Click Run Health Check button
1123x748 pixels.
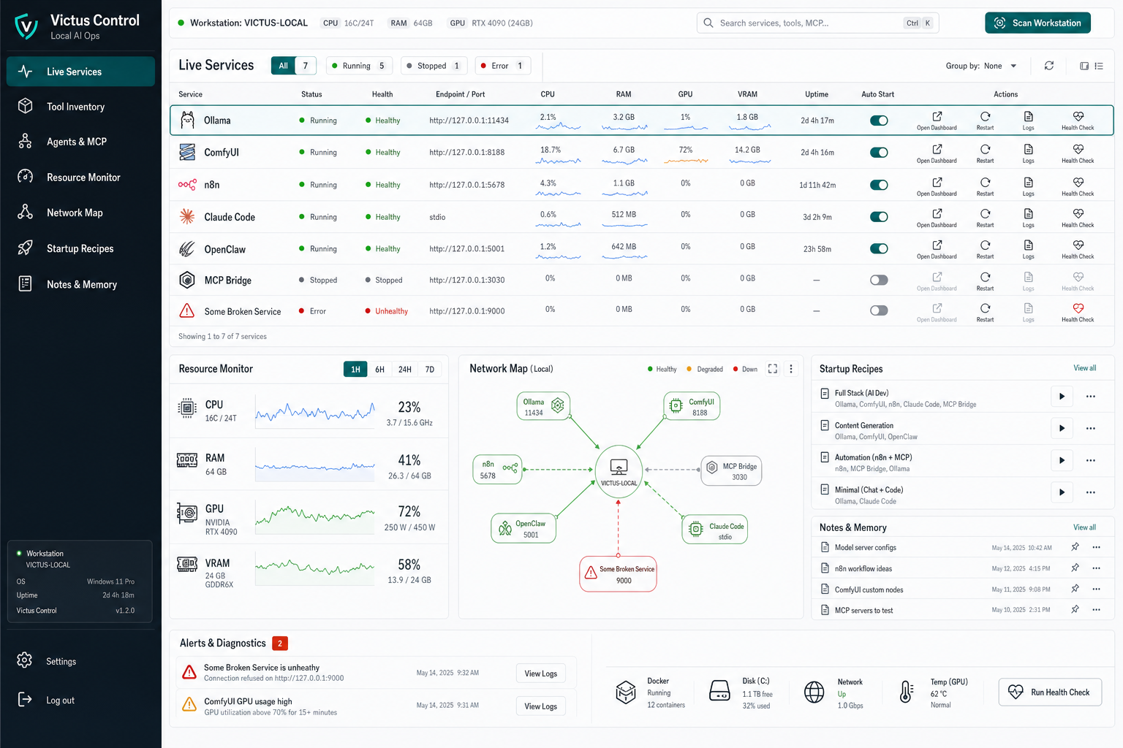tap(1050, 692)
